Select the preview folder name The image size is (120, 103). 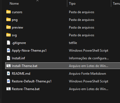click(18, 27)
